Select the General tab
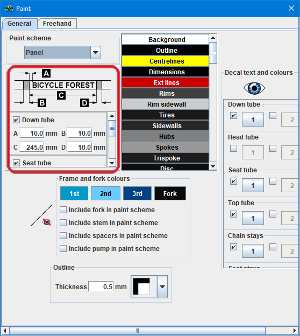The height and width of the screenshot is (336, 300). click(x=19, y=24)
